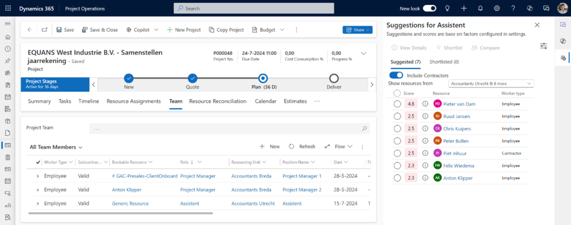571x225 pixels.
Task: Go back using the back arrow
Action: pyautogui.click(x=30, y=30)
